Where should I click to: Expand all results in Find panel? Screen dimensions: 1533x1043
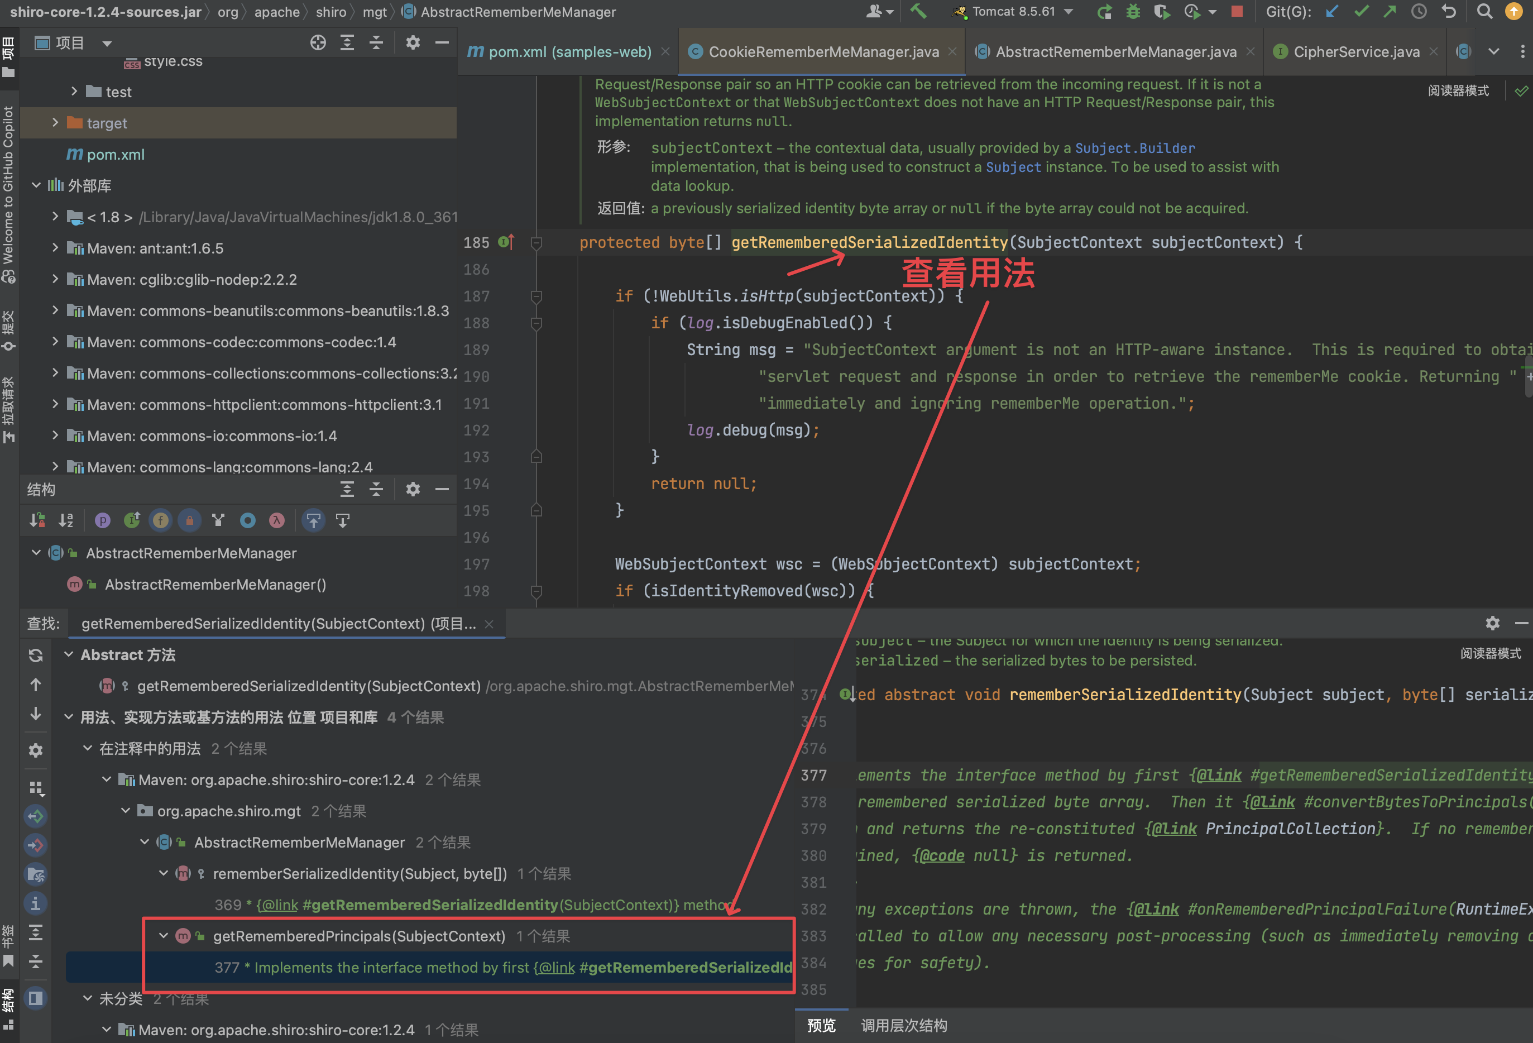coord(36,932)
